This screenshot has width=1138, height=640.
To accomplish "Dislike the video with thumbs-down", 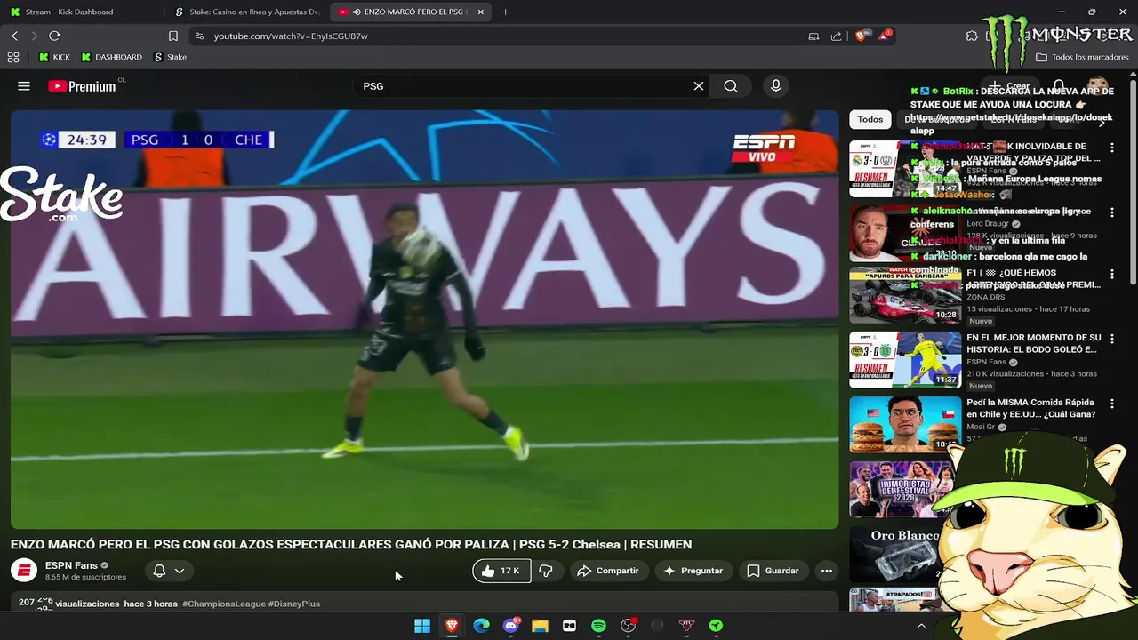I will (547, 571).
